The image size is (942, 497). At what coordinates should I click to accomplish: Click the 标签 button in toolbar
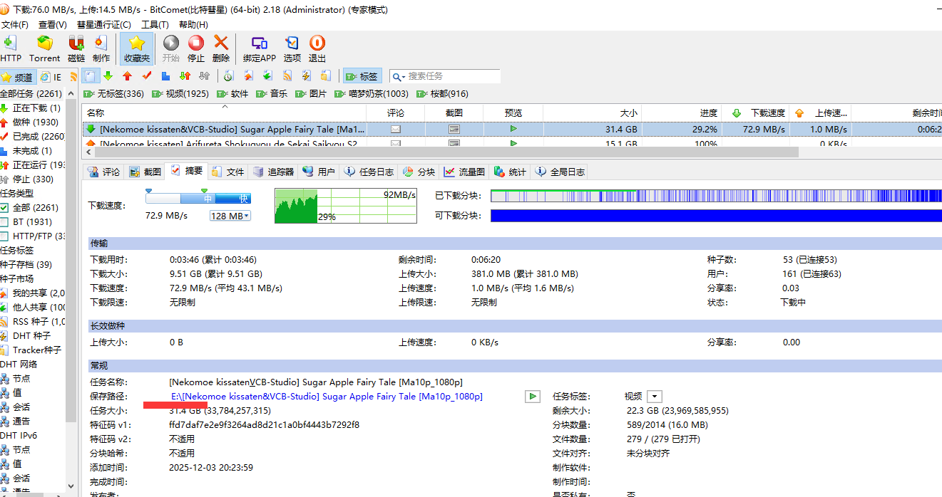coord(362,76)
